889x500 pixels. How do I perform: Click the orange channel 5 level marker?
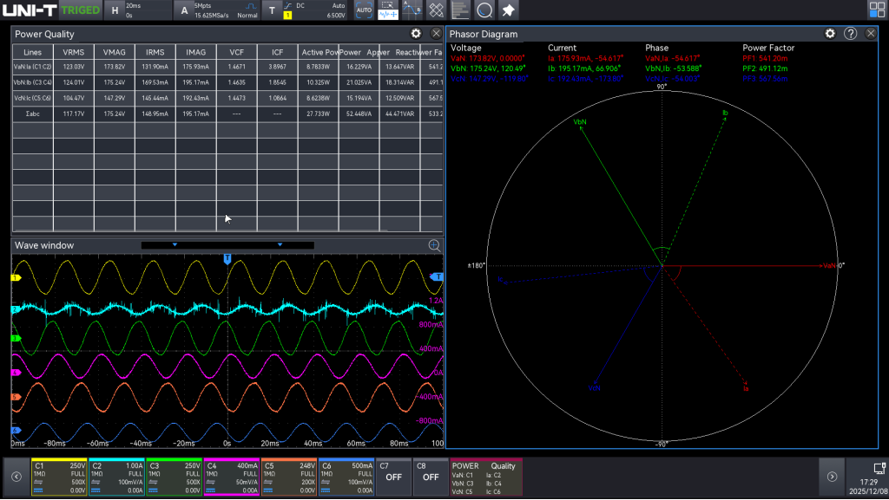tap(16, 397)
